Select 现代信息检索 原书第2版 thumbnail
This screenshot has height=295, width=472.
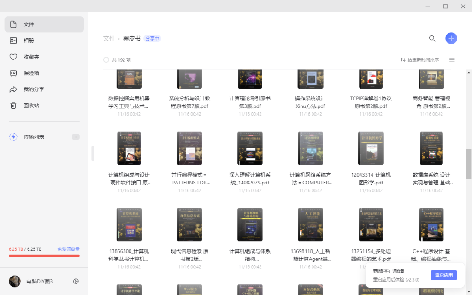[x=189, y=224]
